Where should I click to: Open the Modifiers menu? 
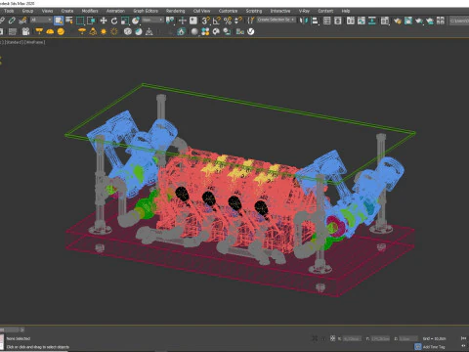pos(90,11)
